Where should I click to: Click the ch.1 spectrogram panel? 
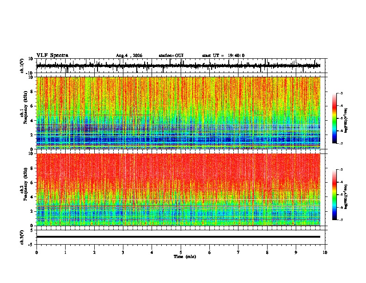tap(178, 113)
